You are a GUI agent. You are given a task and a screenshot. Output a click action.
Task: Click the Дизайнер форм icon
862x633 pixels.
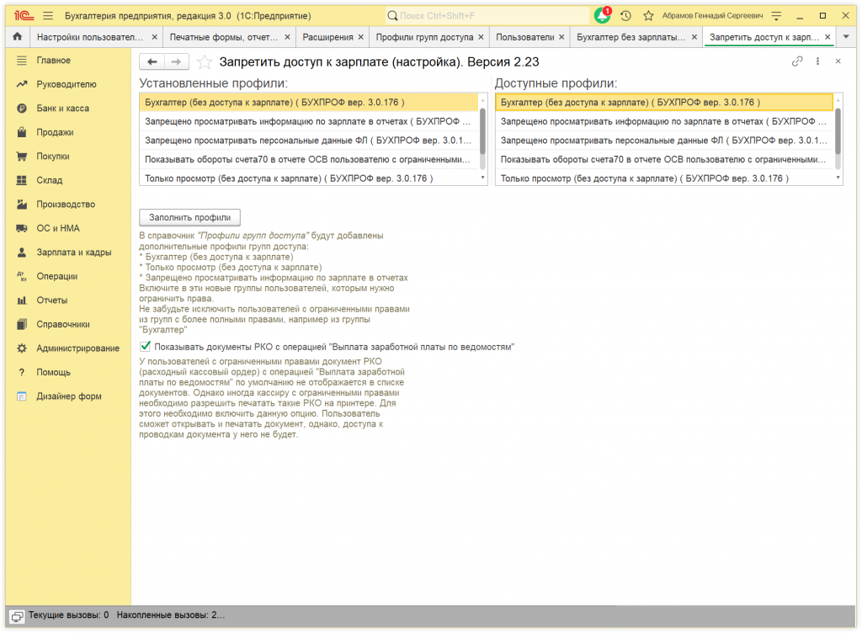(21, 396)
